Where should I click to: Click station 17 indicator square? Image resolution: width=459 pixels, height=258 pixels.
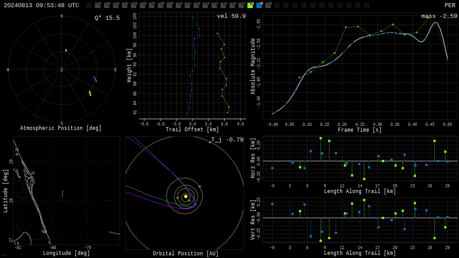241,5
